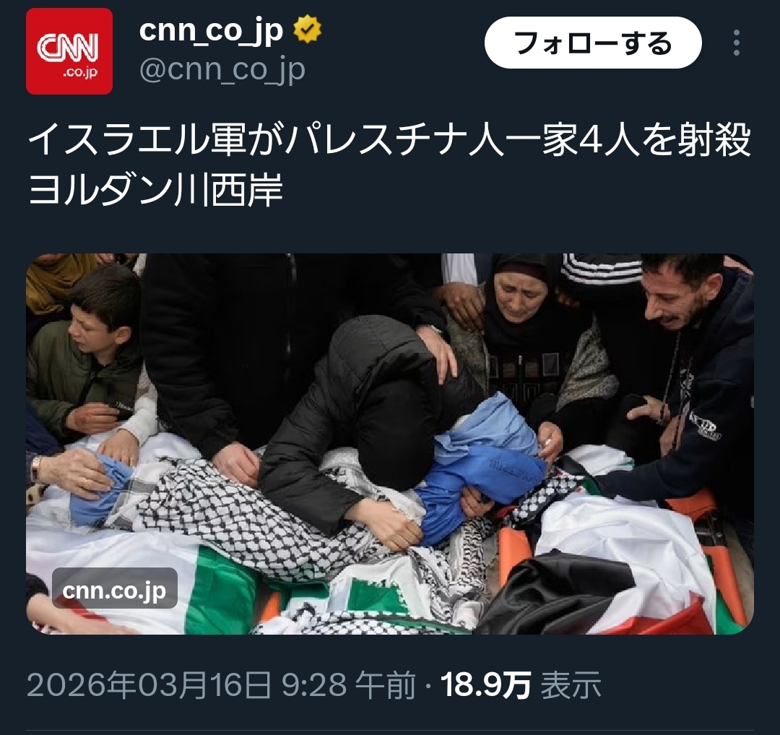Image resolution: width=780 pixels, height=735 pixels.
Task: Tap the フォローする follow button
Action: point(593,43)
